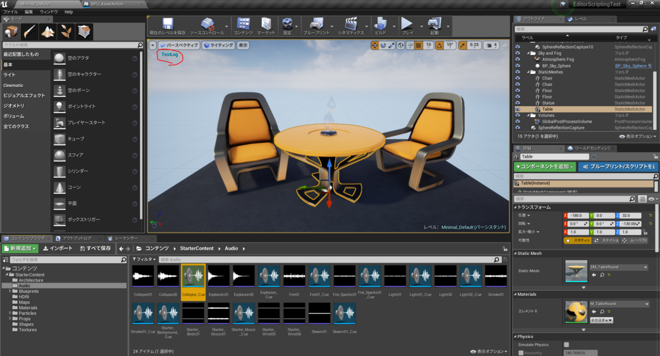Screen dimensions: 660x356
Task: Select Landscape mode icon
Action: click(x=48, y=32)
